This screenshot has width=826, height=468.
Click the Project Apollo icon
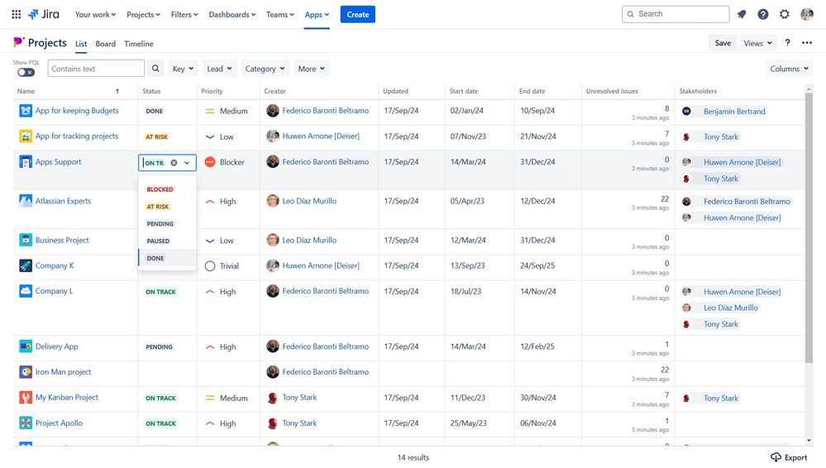tap(26, 423)
